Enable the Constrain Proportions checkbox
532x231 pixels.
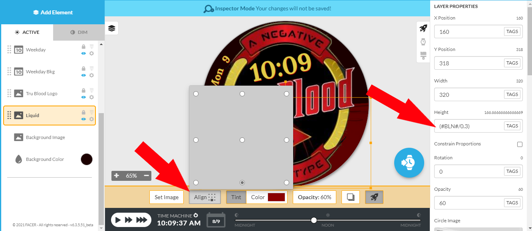(520, 144)
